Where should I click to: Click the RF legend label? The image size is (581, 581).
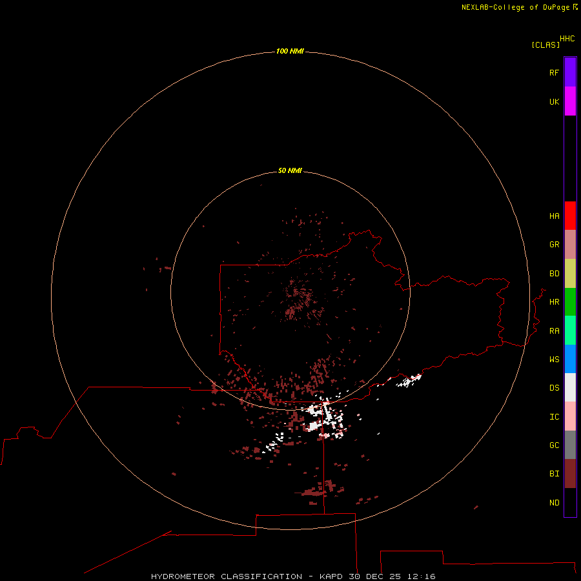[555, 72]
